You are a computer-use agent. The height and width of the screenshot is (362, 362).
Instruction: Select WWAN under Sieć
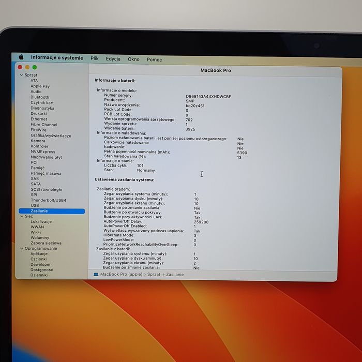click(37, 227)
